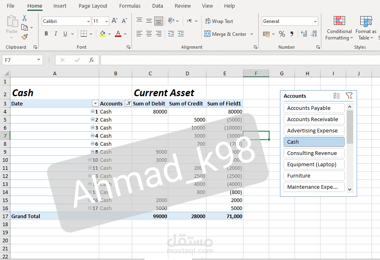This screenshot has width=380, height=260.
Task: Click the Select All corner triangle
Action: tap(6, 73)
